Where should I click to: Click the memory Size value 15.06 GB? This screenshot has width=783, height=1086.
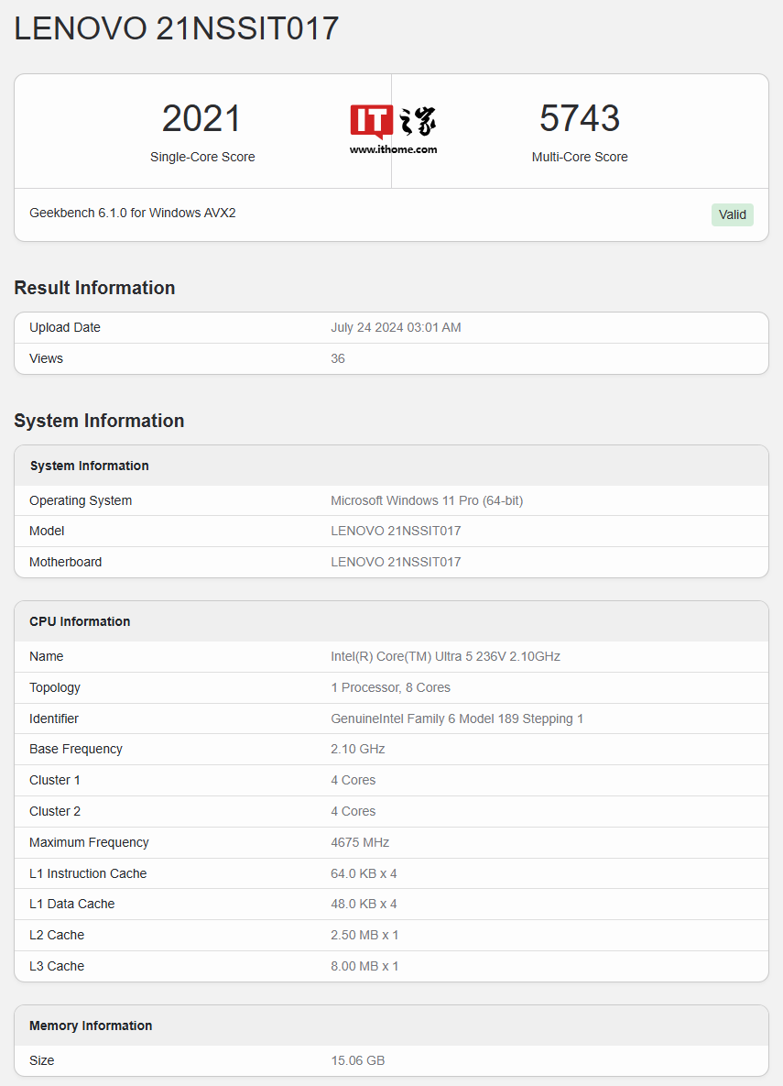pos(358,1060)
